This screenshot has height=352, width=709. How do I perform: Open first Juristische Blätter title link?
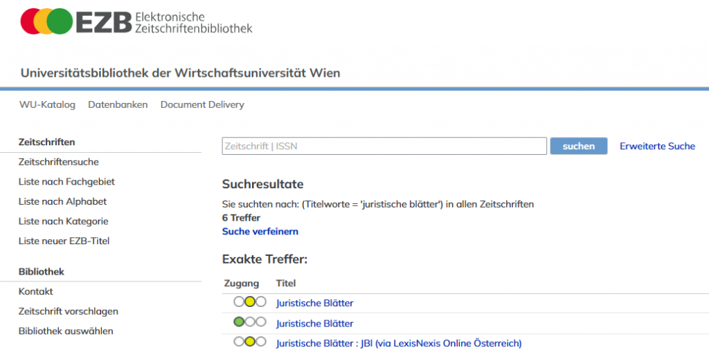point(315,303)
